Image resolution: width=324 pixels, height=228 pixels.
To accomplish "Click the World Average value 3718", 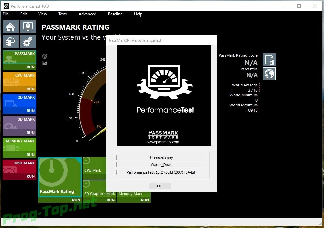I will pos(253,90).
